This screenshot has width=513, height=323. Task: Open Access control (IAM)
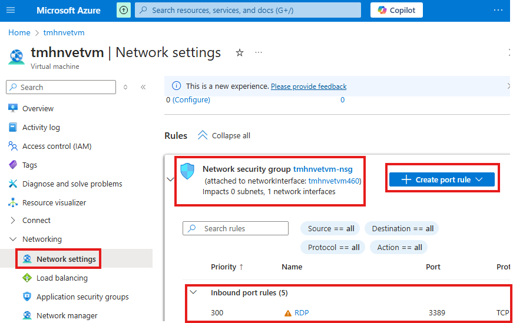click(57, 146)
